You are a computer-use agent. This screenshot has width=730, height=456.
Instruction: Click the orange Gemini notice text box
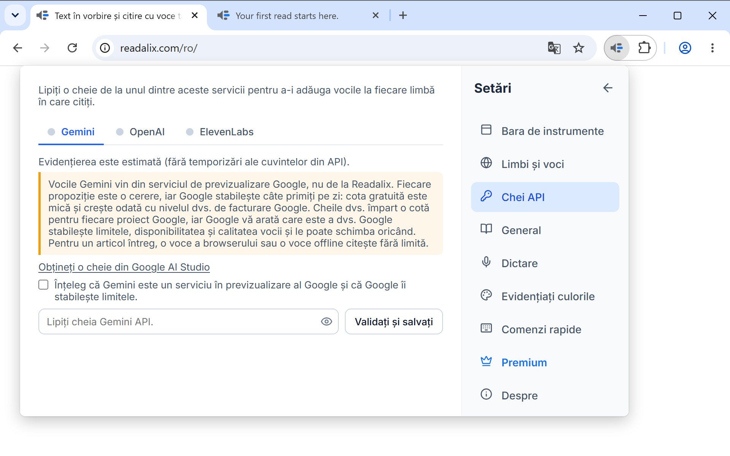[241, 214]
